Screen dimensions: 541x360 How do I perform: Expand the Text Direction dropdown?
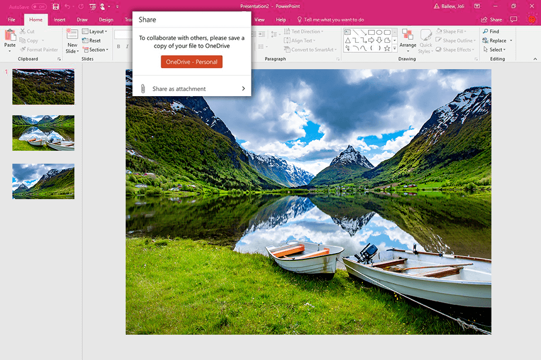(x=307, y=31)
